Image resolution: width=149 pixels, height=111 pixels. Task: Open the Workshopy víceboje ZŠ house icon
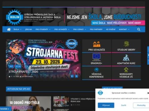coord(126,70)
